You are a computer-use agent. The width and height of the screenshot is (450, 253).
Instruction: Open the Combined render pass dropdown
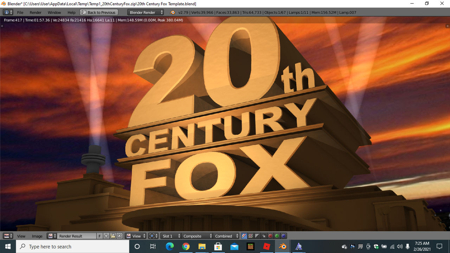[x=226, y=236]
